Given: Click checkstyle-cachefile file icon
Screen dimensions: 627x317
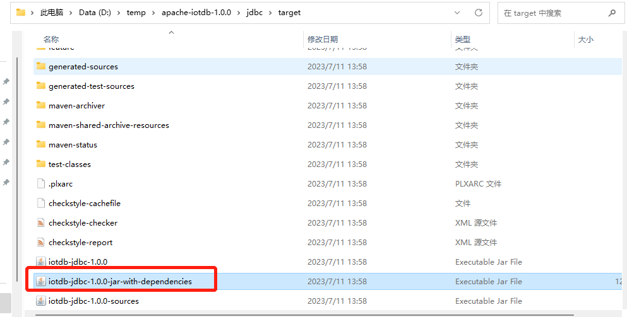Looking at the screenshot, I should click(x=41, y=203).
